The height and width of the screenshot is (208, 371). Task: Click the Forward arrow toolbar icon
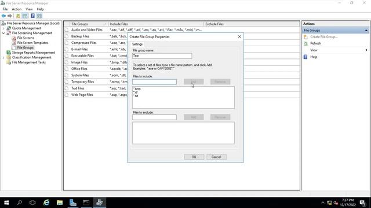click(x=10, y=16)
